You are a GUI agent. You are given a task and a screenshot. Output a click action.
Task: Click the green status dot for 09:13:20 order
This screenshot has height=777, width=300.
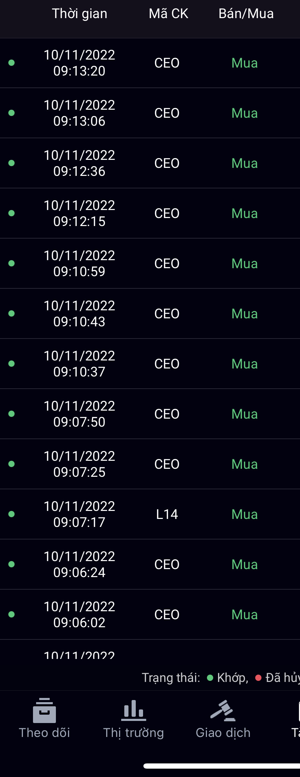(11, 63)
